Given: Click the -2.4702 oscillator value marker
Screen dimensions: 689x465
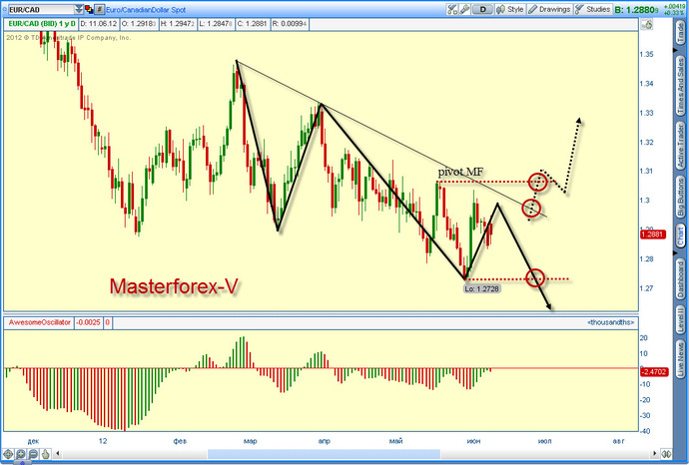Looking at the screenshot, I should [654, 372].
